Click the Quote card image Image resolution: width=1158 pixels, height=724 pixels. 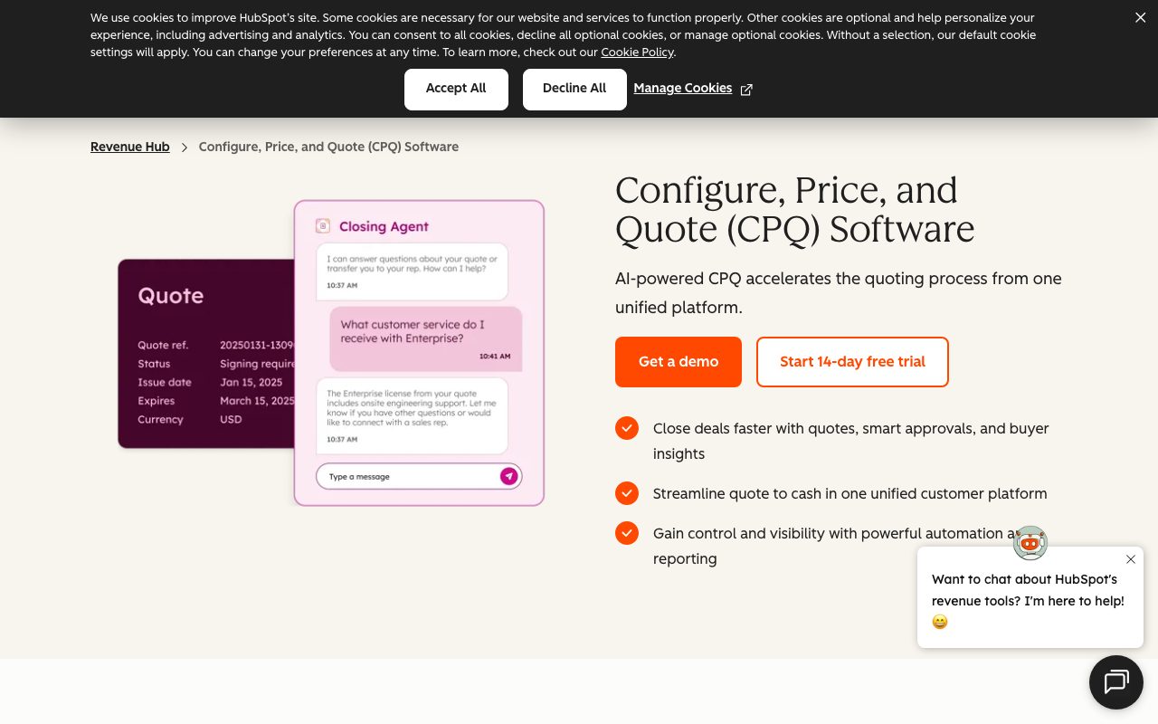click(x=206, y=354)
